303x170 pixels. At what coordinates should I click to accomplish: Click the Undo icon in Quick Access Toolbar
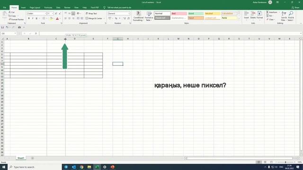pyautogui.click(x=7, y=27)
